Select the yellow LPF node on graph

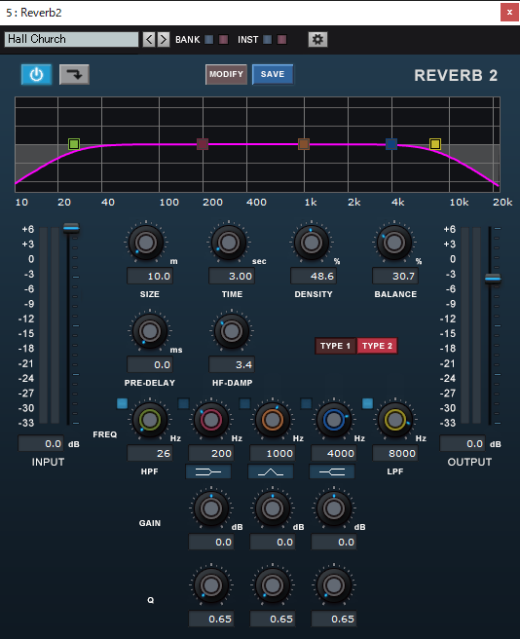click(x=435, y=144)
